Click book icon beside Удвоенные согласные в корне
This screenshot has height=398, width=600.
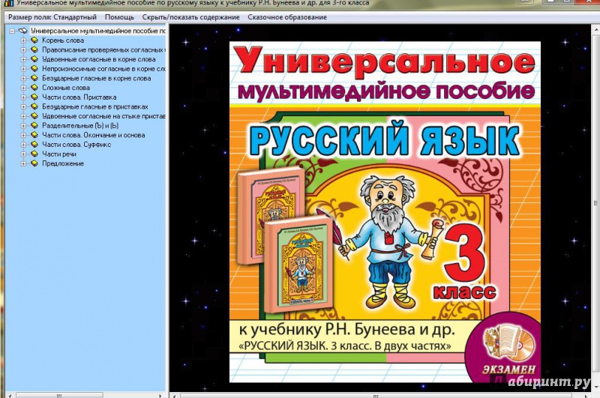point(34,59)
